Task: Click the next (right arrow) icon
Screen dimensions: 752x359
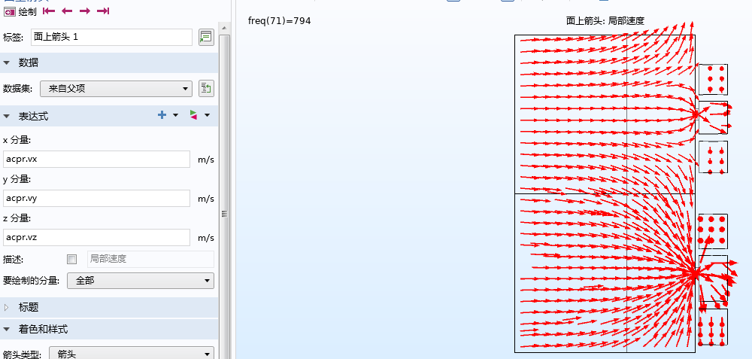Action: (x=85, y=11)
